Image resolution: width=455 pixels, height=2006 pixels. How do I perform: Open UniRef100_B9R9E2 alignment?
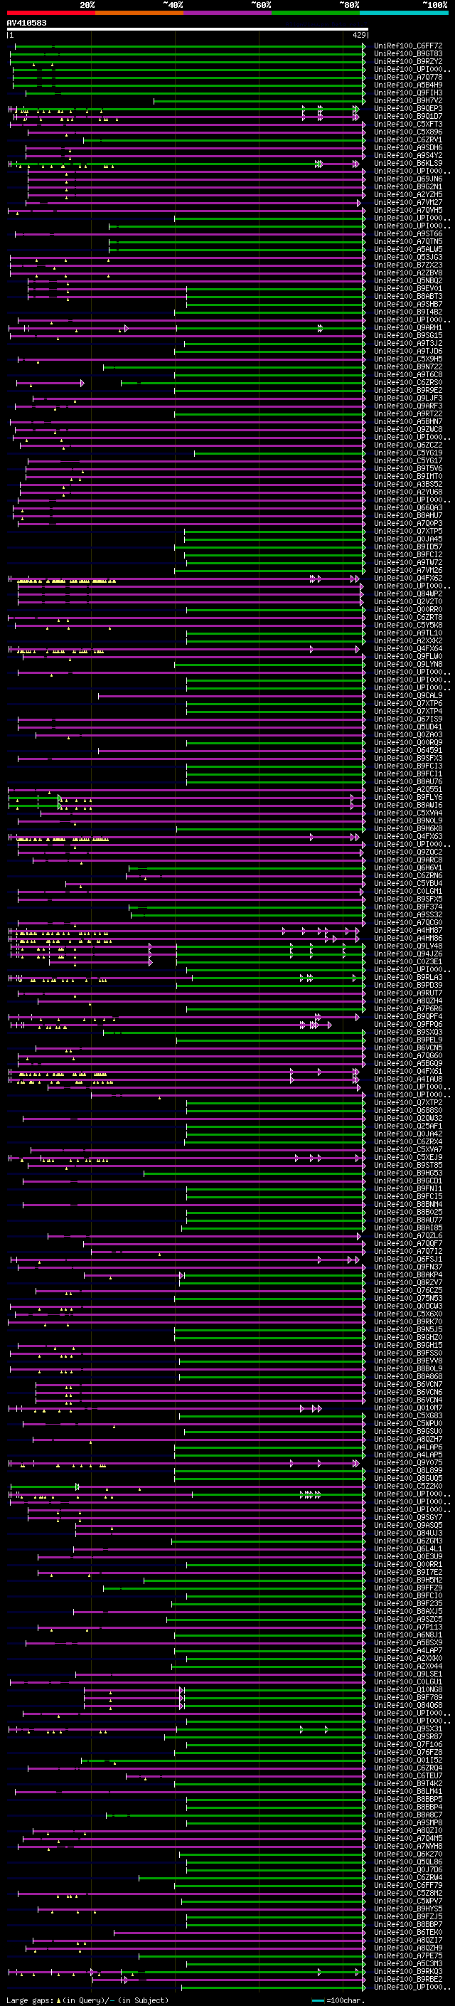click(x=407, y=390)
